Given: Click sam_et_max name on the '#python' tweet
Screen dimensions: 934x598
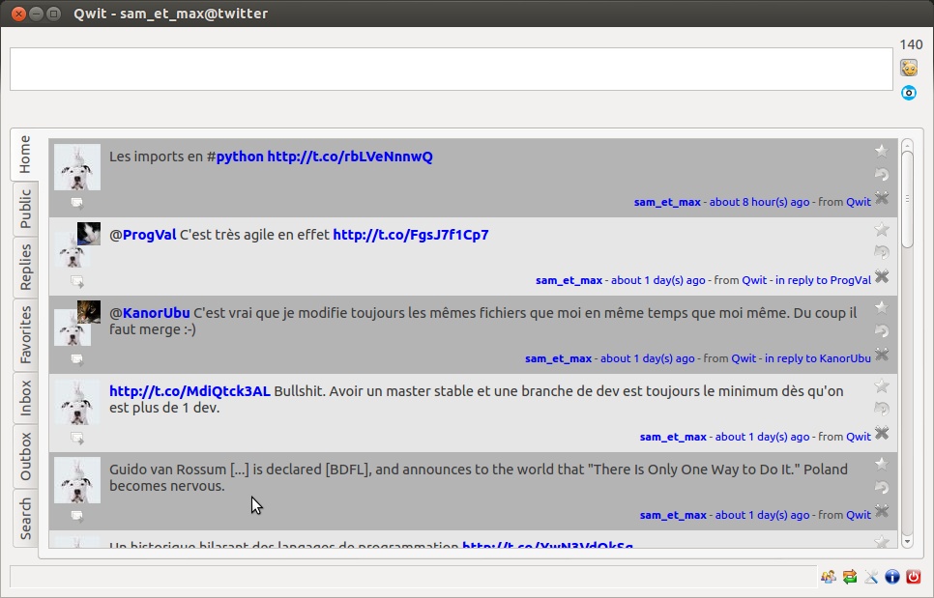Looking at the screenshot, I should tap(667, 202).
